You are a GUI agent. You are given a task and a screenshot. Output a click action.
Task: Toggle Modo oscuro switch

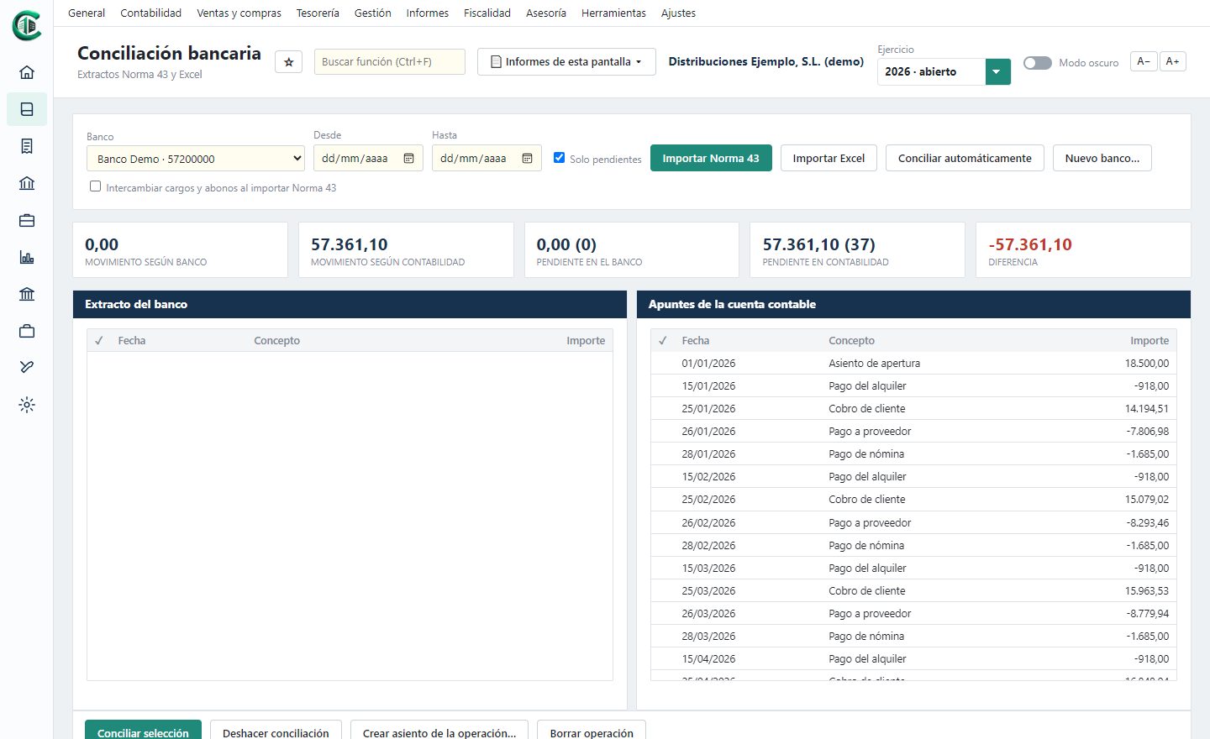point(1038,63)
